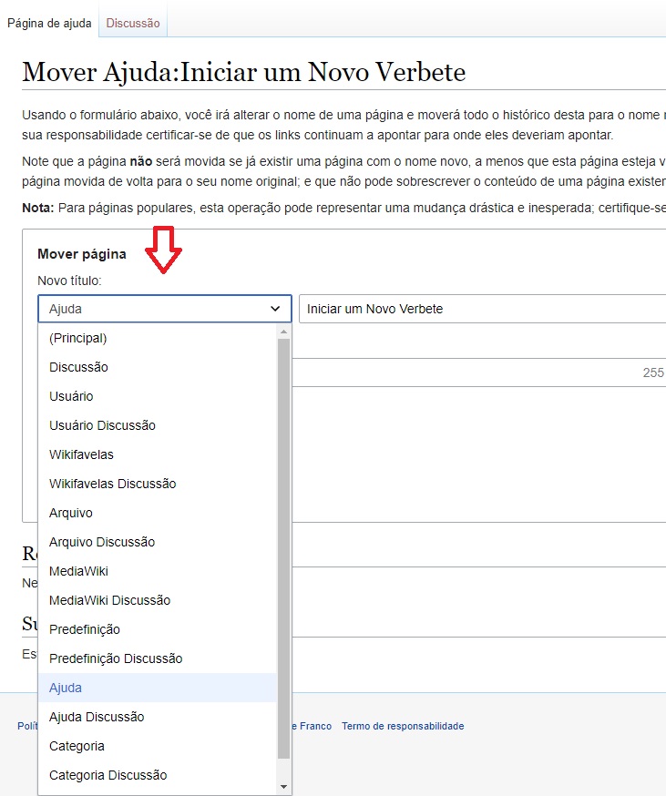This screenshot has width=666, height=796.
Task: Open Termo de responsabilidade link
Action: [403, 726]
